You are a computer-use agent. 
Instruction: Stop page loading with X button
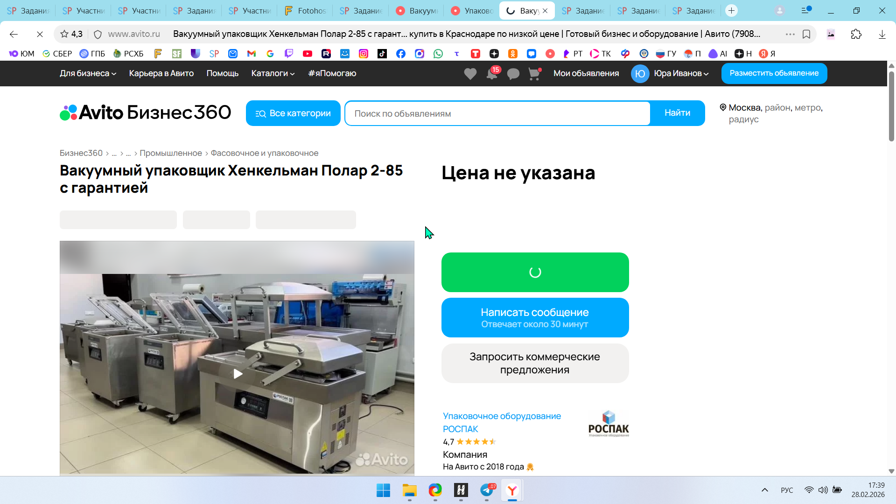[40, 34]
